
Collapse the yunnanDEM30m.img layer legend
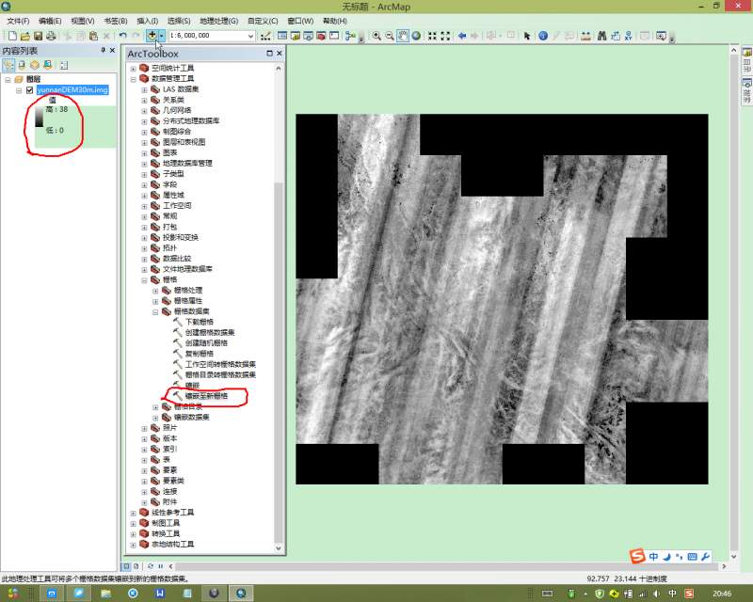[x=19, y=90]
